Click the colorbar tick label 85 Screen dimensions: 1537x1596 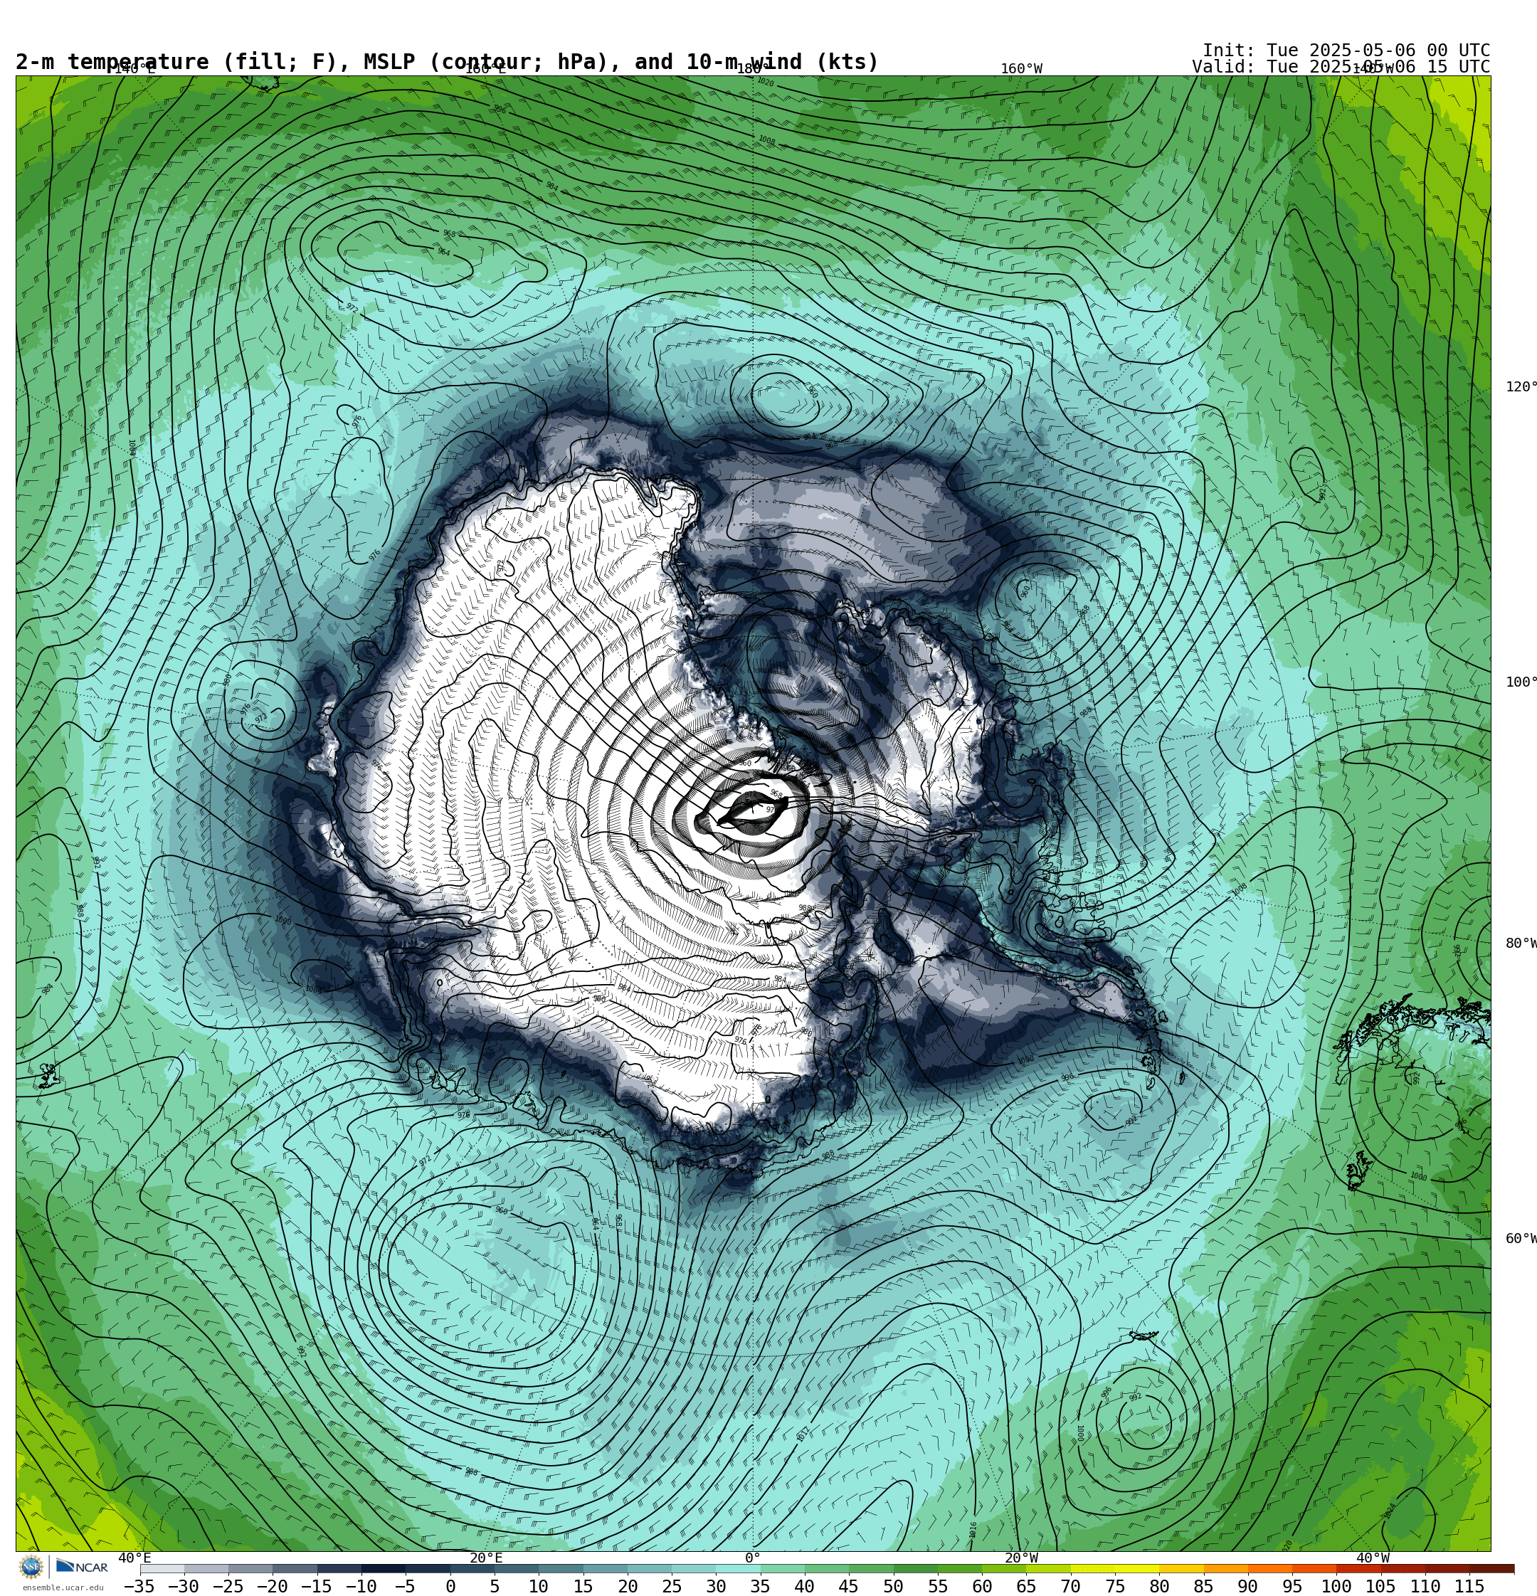coord(1204,1586)
